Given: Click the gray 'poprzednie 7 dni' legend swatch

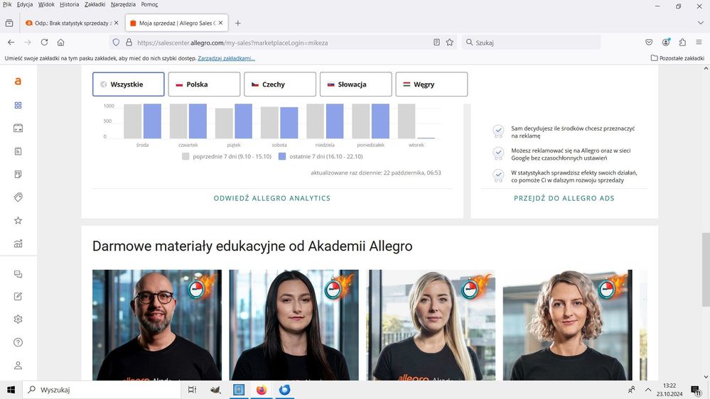Looking at the screenshot, I should (185, 156).
